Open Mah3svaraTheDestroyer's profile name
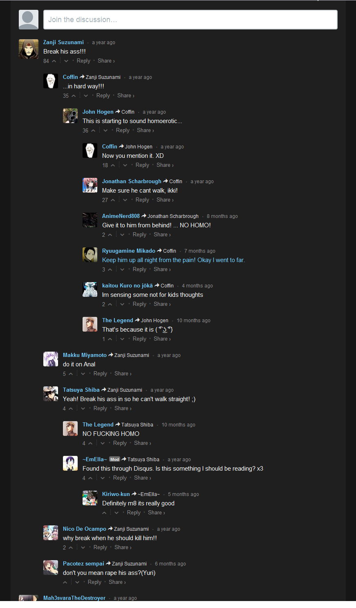356x608 pixels. pyautogui.click(x=74, y=598)
